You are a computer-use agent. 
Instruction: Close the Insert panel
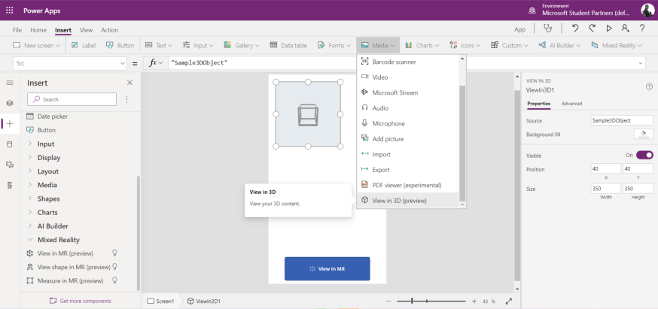click(x=129, y=83)
